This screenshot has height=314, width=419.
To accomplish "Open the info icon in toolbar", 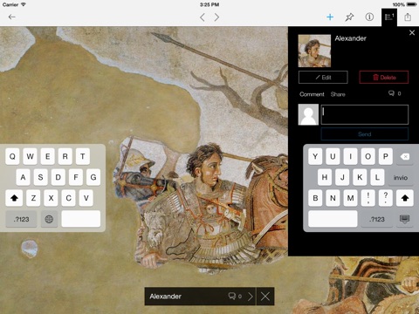I will tap(369, 17).
